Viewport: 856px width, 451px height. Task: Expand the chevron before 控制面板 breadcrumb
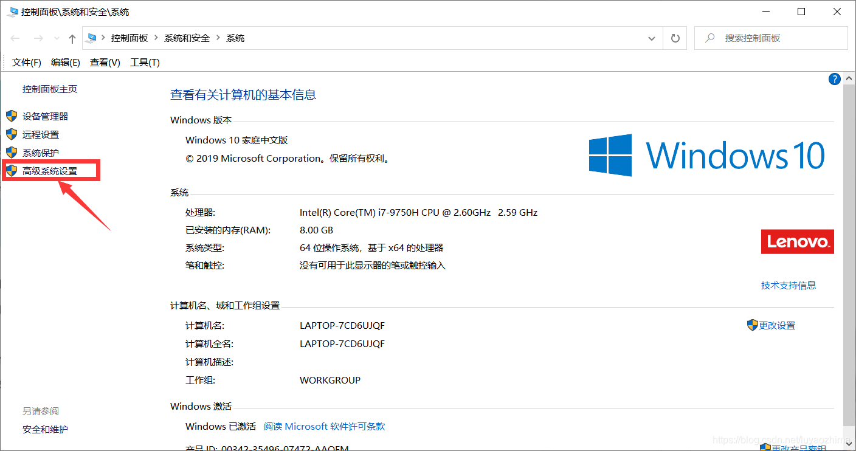pos(103,38)
